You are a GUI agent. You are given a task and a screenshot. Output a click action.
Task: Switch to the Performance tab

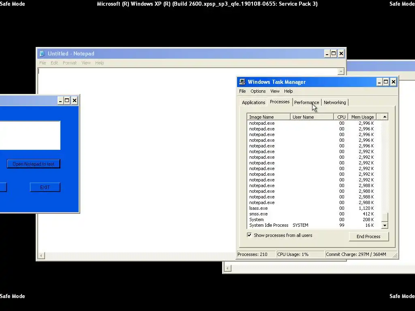[306, 102]
